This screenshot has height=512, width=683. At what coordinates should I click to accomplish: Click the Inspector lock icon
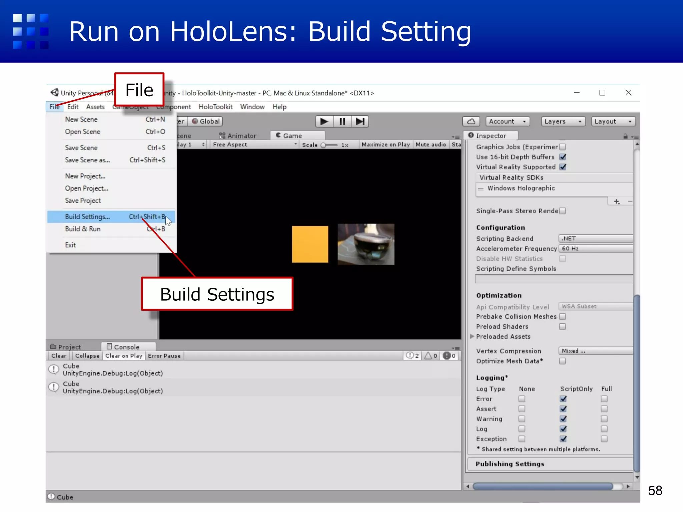(x=625, y=136)
